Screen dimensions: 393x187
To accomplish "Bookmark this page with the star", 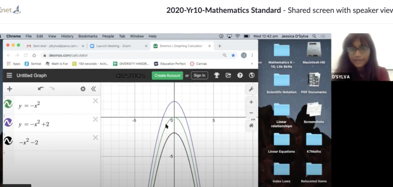I will (x=233, y=55).
